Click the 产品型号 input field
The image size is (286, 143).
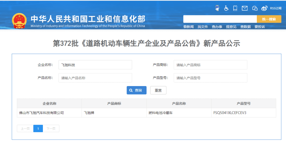(210, 78)
